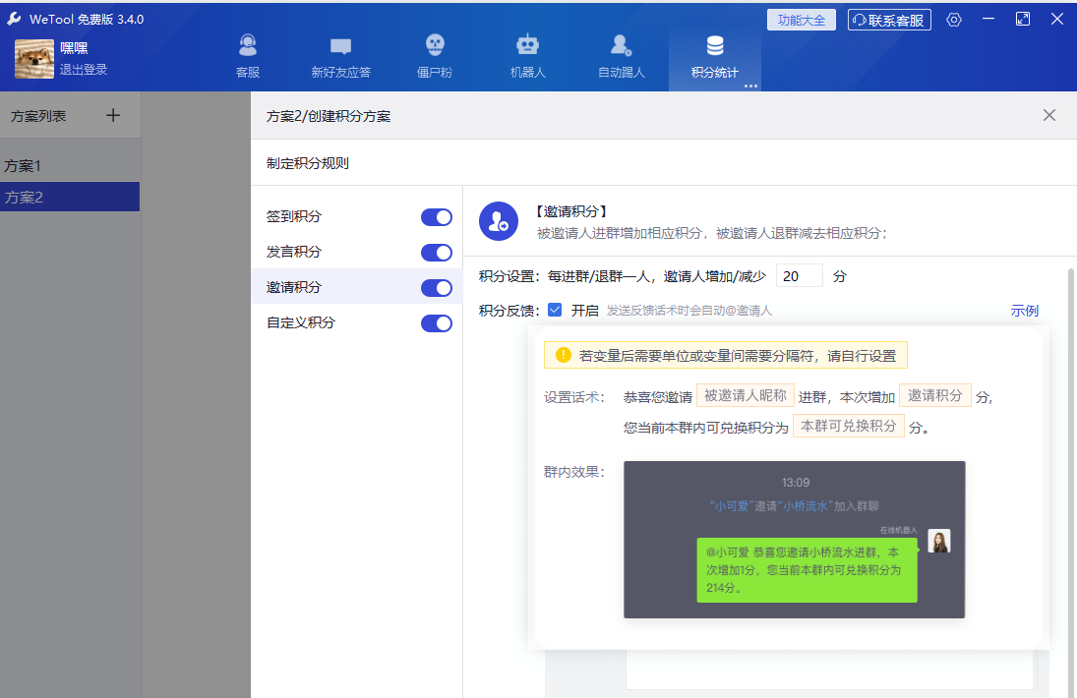
Task: Open the 机器人 robot icon
Action: (527, 44)
